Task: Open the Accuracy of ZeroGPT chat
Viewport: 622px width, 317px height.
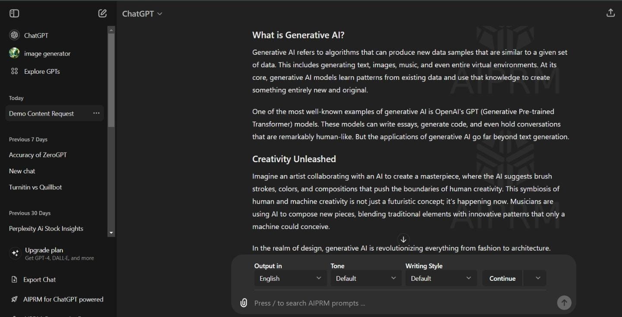Action: pos(38,155)
